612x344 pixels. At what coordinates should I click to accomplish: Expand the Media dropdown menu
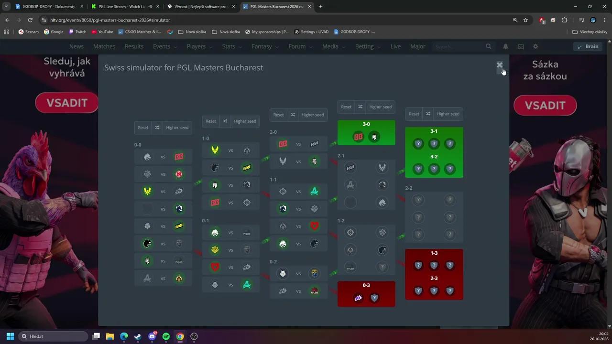pos(333,46)
